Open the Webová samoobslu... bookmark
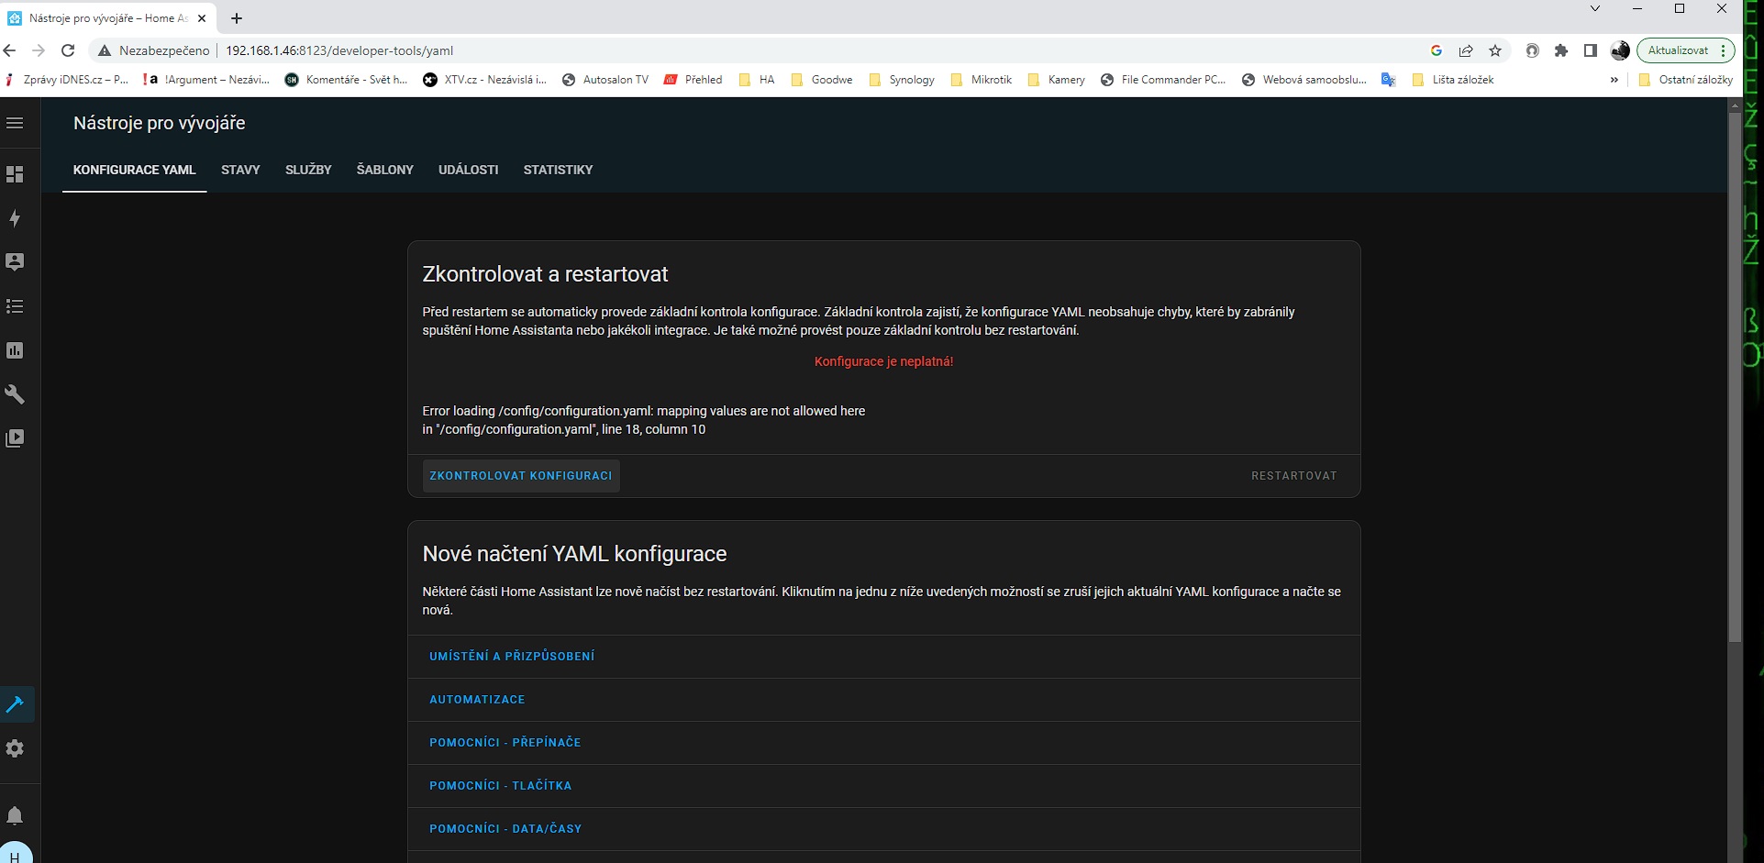1764x863 pixels. tap(1304, 80)
